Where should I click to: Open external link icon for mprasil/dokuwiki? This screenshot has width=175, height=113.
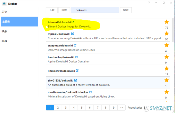[73, 34]
